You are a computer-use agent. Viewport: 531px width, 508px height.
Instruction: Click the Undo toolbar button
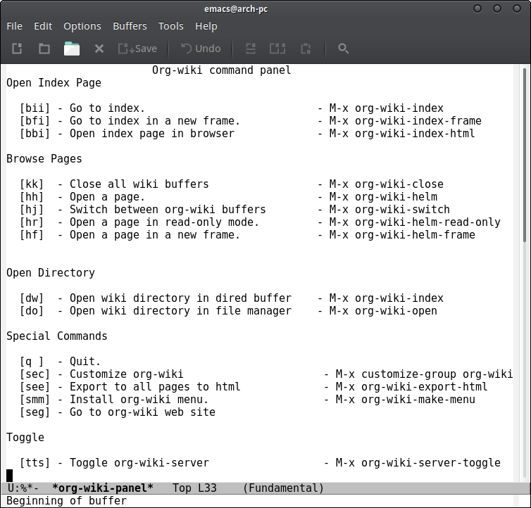(201, 49)
